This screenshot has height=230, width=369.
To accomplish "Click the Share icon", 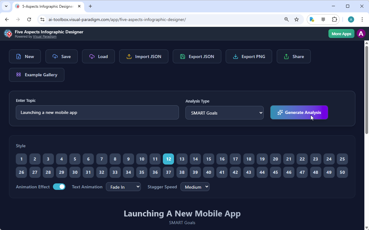I will tap(287, 56).
